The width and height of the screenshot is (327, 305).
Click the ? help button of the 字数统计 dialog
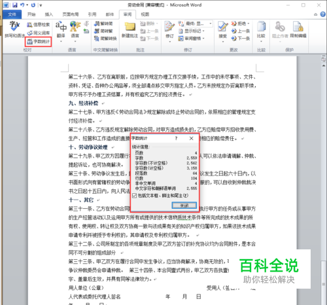(x=176, y=138)
